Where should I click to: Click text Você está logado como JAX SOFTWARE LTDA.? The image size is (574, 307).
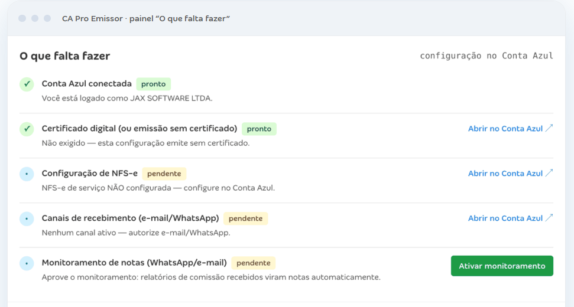click(x=127, y=99)
